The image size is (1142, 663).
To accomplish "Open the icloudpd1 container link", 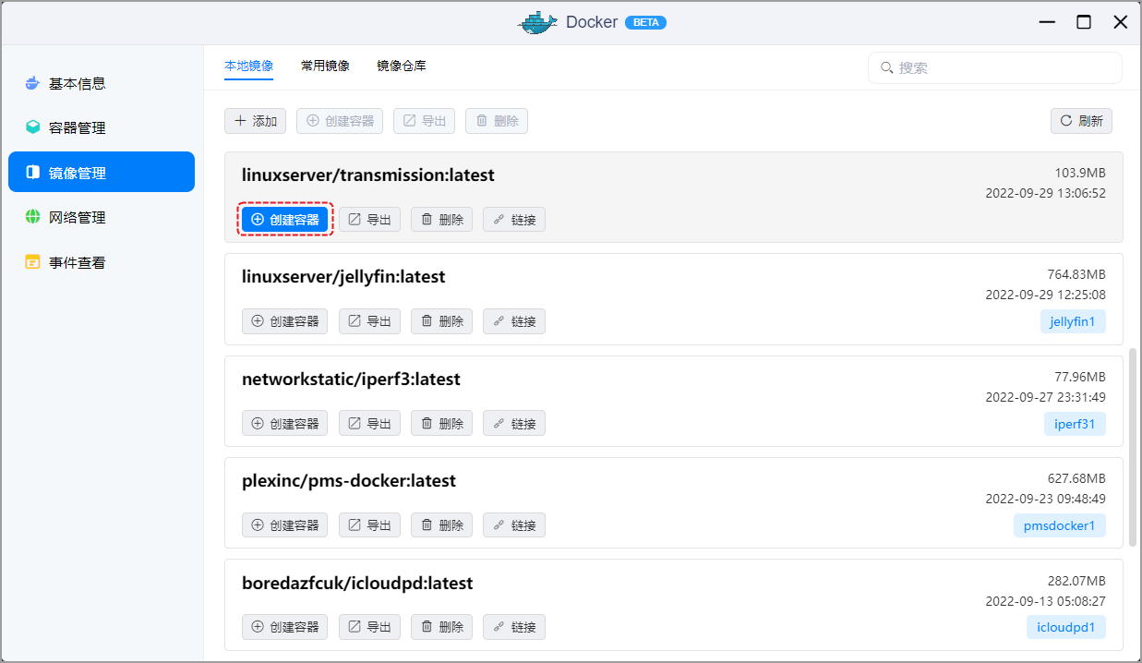I will point(1065,626).
